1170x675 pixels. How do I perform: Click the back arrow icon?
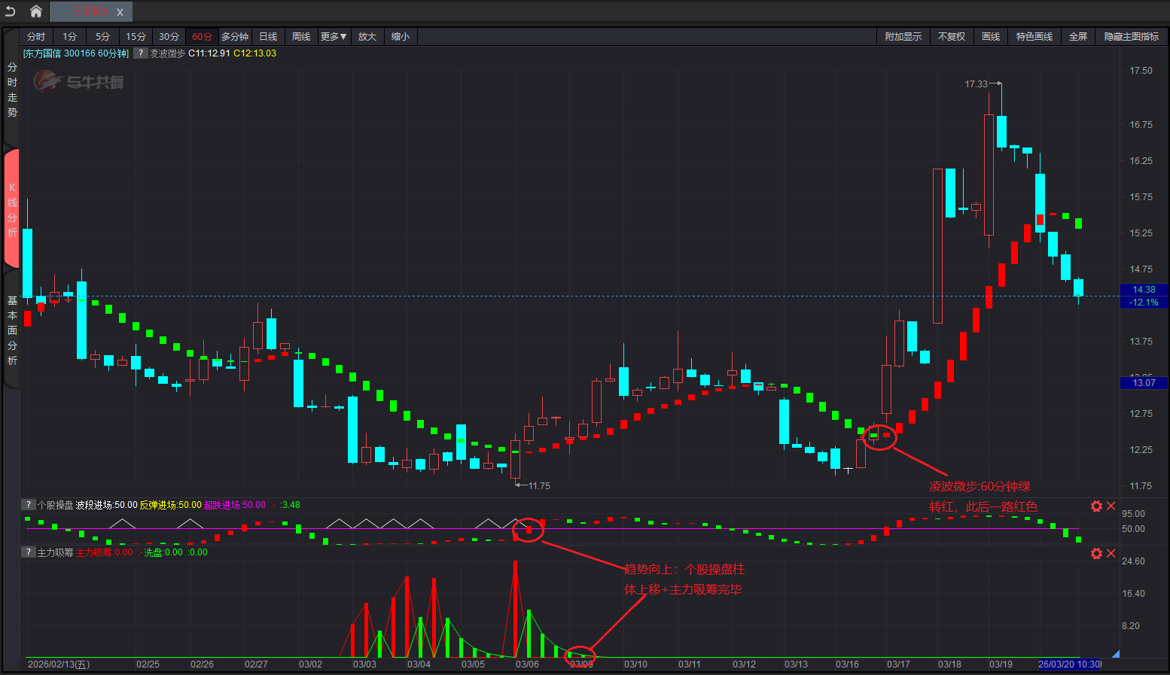coord(11,11)
